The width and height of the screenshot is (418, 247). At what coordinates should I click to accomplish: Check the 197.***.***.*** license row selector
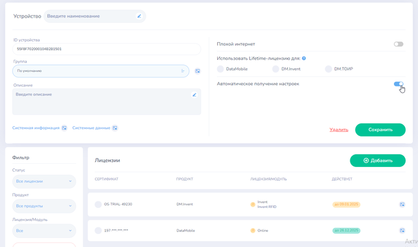coord(98,231)
